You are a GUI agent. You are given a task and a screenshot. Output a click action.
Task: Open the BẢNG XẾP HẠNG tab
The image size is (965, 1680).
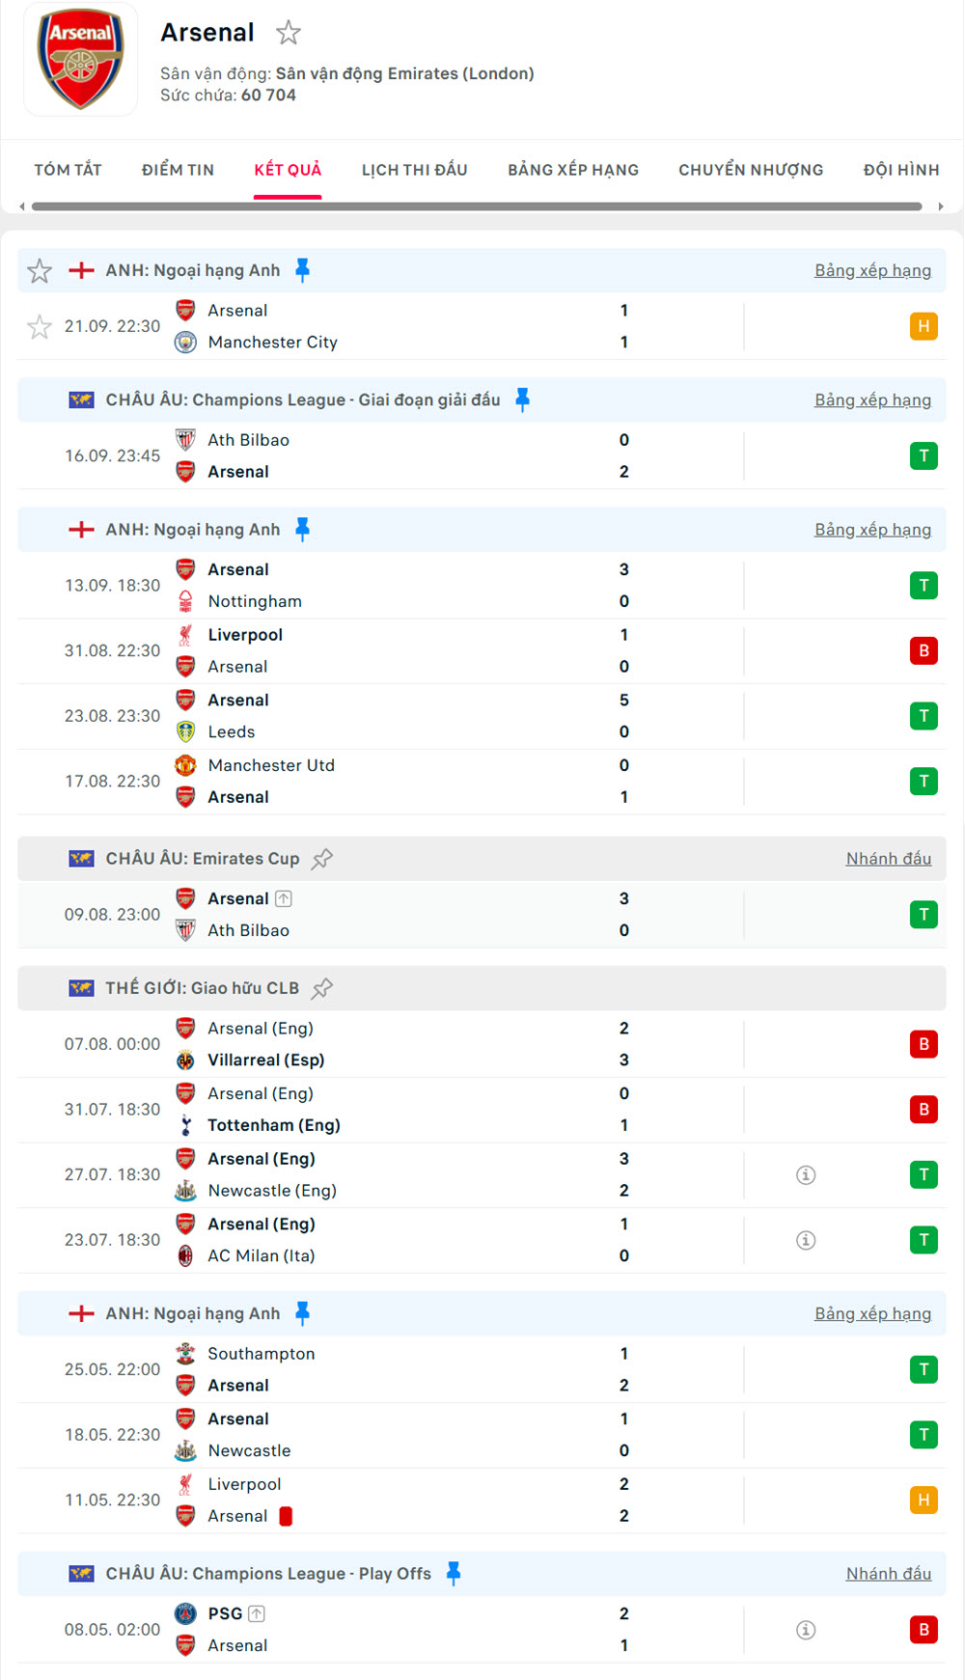[573, 170]
